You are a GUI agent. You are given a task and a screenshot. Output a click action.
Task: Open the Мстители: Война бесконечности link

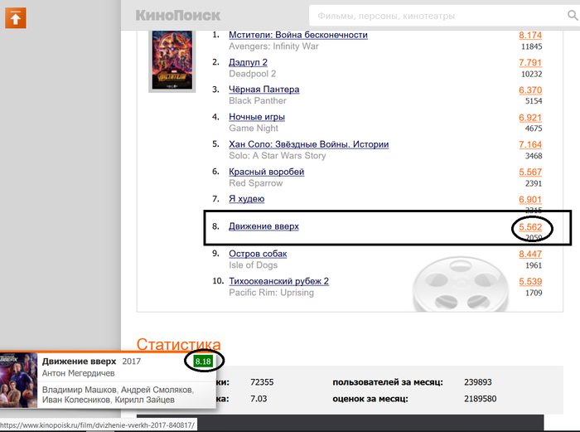click(x=298, y=35)
